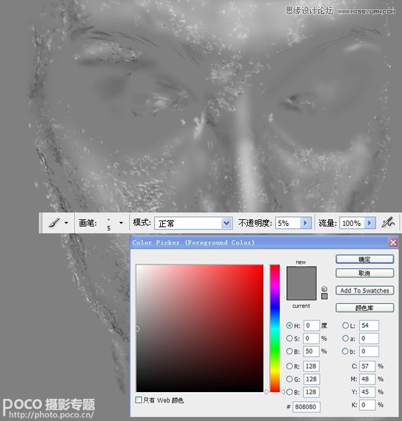Select the H hue radio button
This screenshot has height=421, width=402.
(289, 325)
